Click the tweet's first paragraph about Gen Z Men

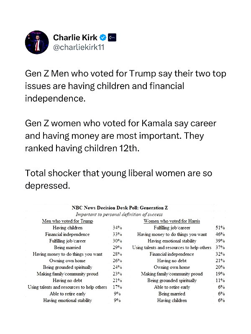(125, 86)
